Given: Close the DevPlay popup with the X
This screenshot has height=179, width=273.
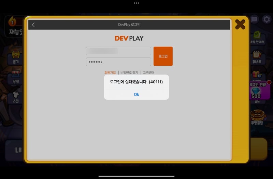Looking at the screenshot, I should 240,24.
